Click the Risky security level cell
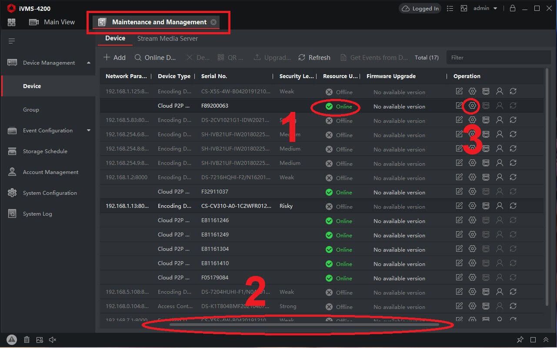Screen dimensions: 557x348 286,206
